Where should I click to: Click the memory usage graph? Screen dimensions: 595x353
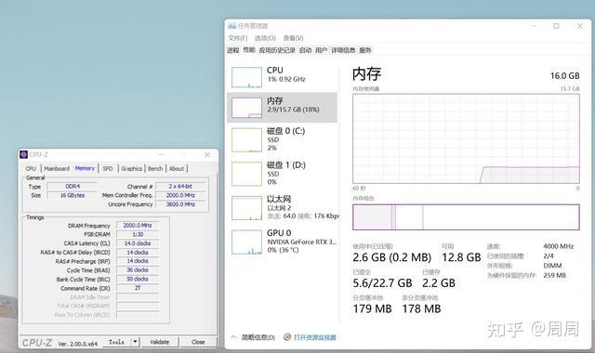point(466,138)
